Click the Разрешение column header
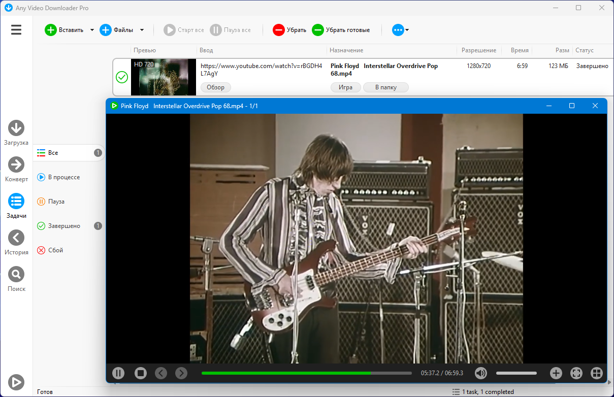 pos(479,50)
